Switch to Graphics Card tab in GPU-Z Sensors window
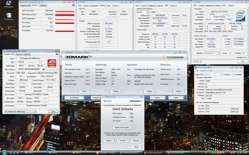Screen dimensions: 249x155 click(x=25, y=5)
